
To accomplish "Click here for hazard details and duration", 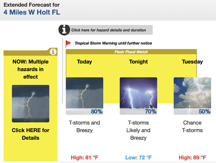I will (x=109, y=30).
